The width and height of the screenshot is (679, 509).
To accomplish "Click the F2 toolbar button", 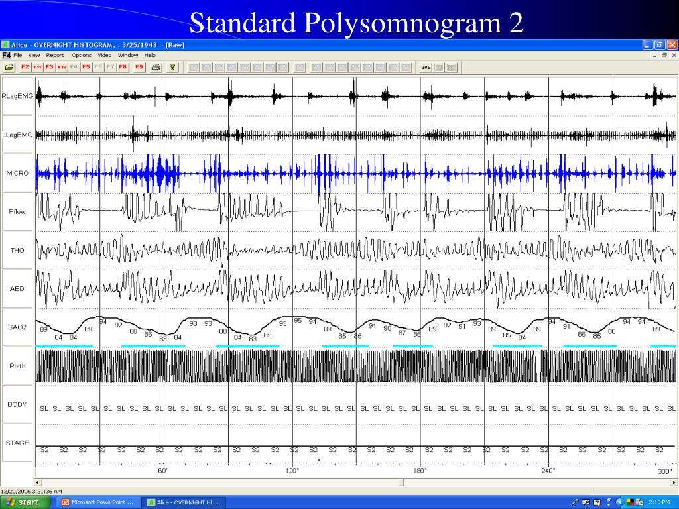I will (x=25, y=67).
